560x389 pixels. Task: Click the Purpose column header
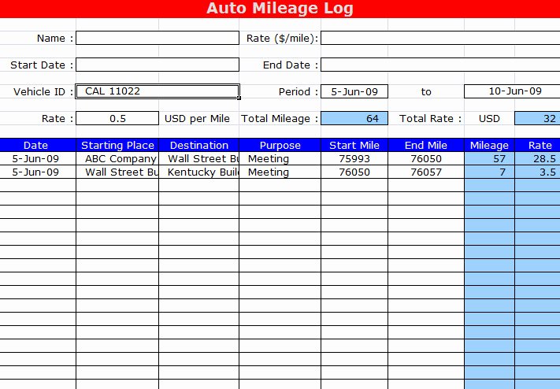280,145
